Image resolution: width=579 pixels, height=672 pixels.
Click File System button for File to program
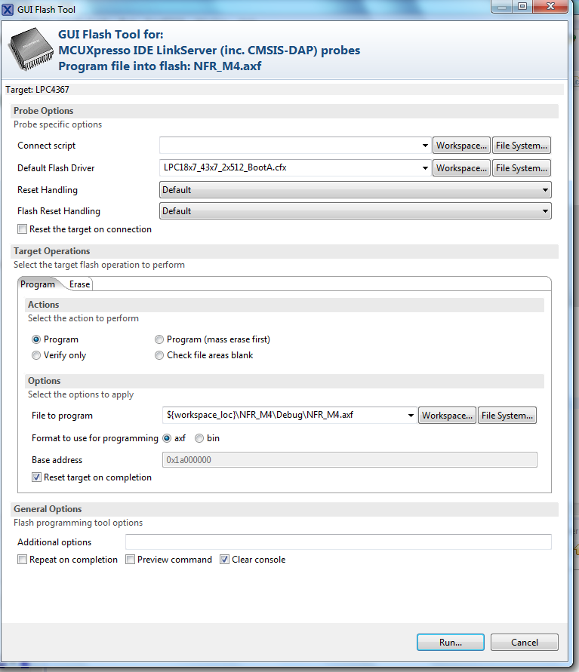coord(507,416)
